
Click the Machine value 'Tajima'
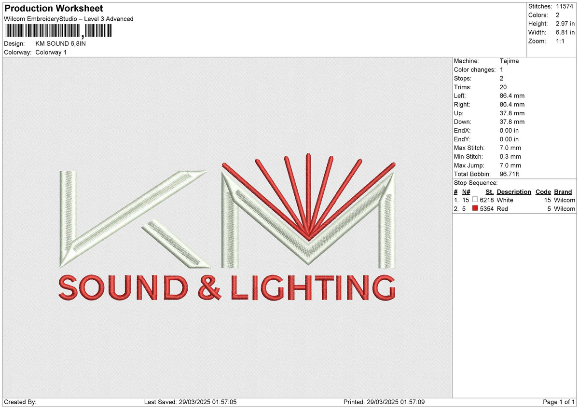510,61
